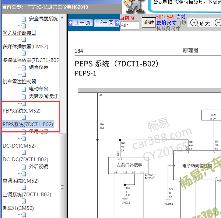Viewport: 221px width, 218px height.
Task: Select DC-DC(7DCT1-B02) in the tree
Action: [x=25, y=159]
